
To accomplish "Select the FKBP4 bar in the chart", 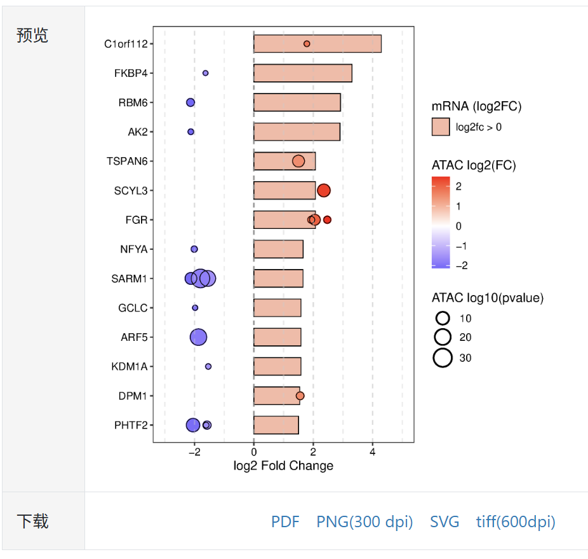I will pyautogui.click(x=303, y=73).
